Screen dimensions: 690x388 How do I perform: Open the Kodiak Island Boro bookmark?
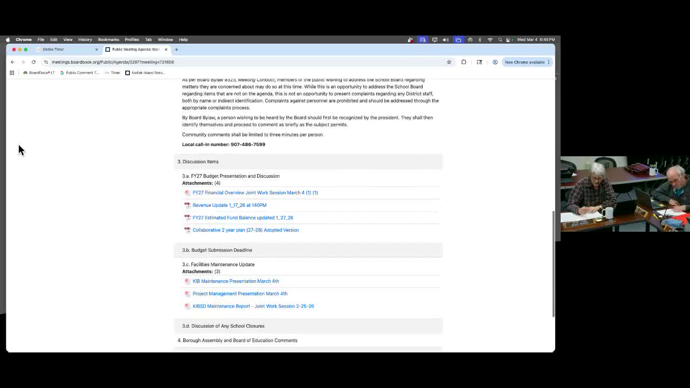pos(145,73)
